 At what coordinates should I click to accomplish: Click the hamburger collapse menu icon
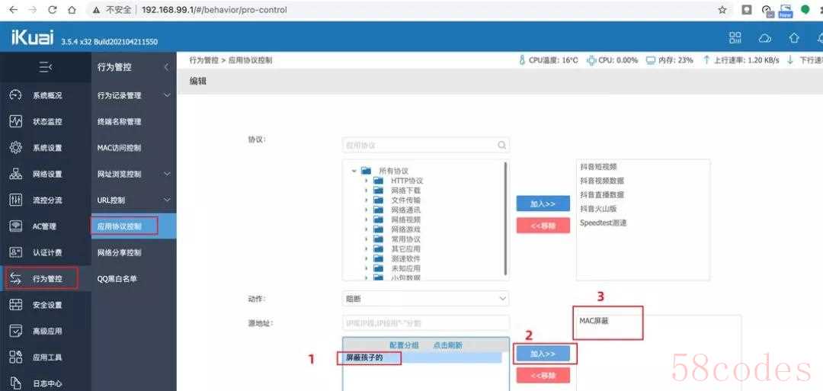(x=45, y=67)
